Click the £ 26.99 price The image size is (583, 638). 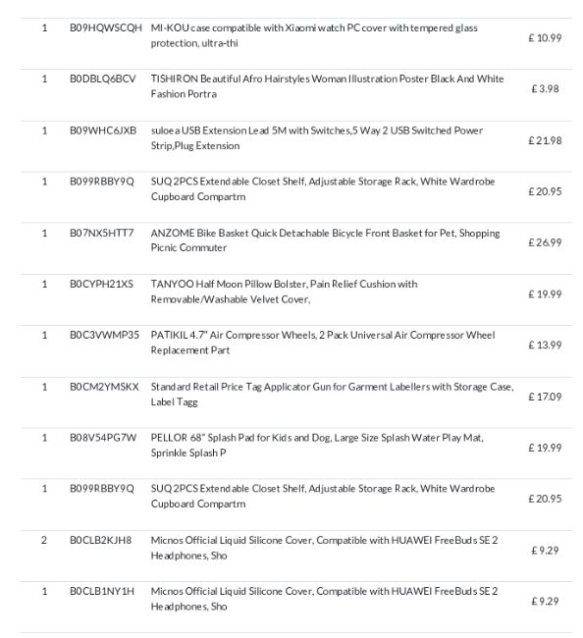click(x=545, y=242)
